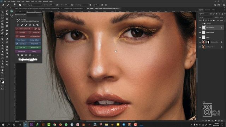Click the lock icon on Background layer
This screenshot has width=226, height=127.
[x=221, y=47]
